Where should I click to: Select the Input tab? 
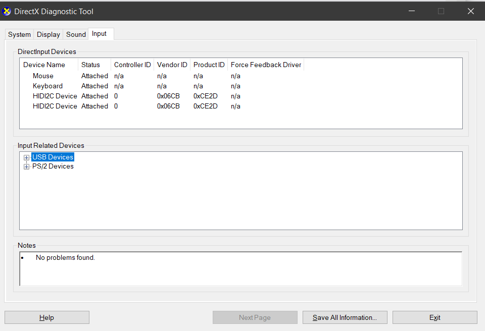(99, 34)
